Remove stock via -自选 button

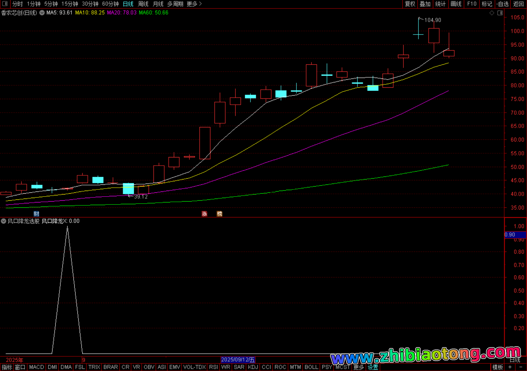click(x=503, y=4)
